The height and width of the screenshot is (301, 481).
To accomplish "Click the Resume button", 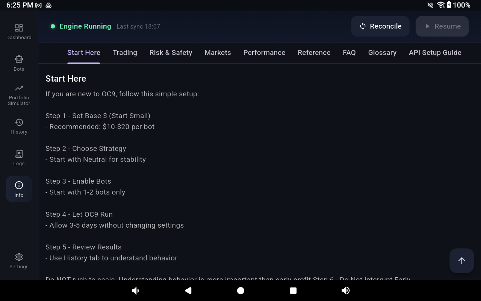I will pyautogui.click(x=442, y=26).
